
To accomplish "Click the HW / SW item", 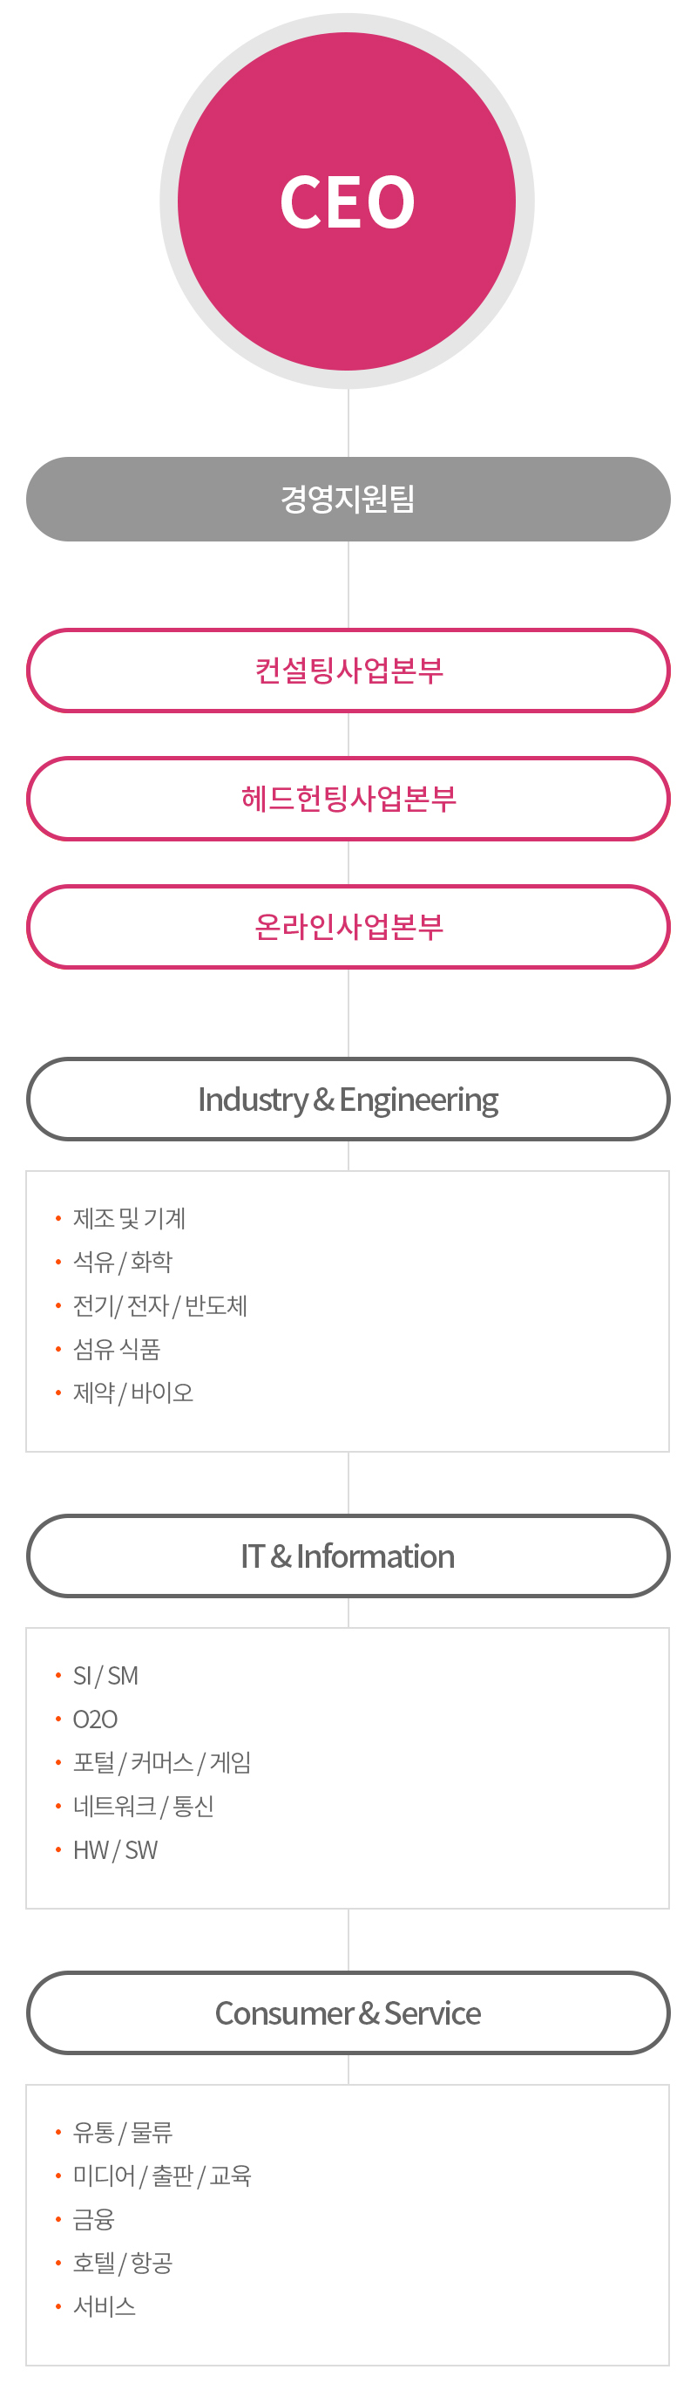I will [x=115, y=1850].
